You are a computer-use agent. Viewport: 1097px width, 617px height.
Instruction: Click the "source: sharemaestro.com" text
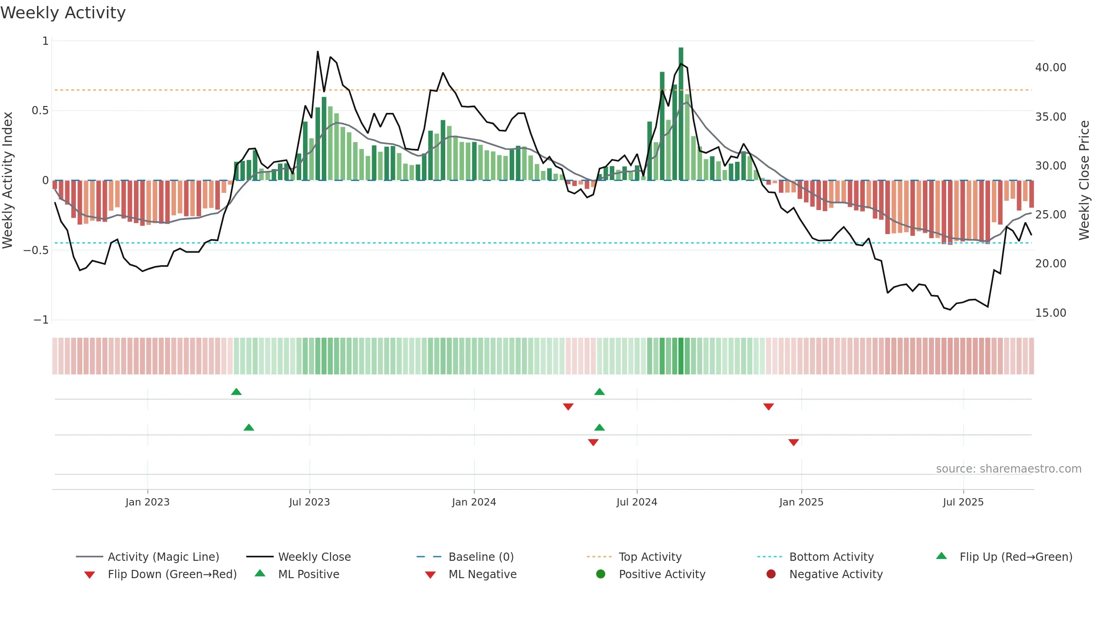(1009, 469)
